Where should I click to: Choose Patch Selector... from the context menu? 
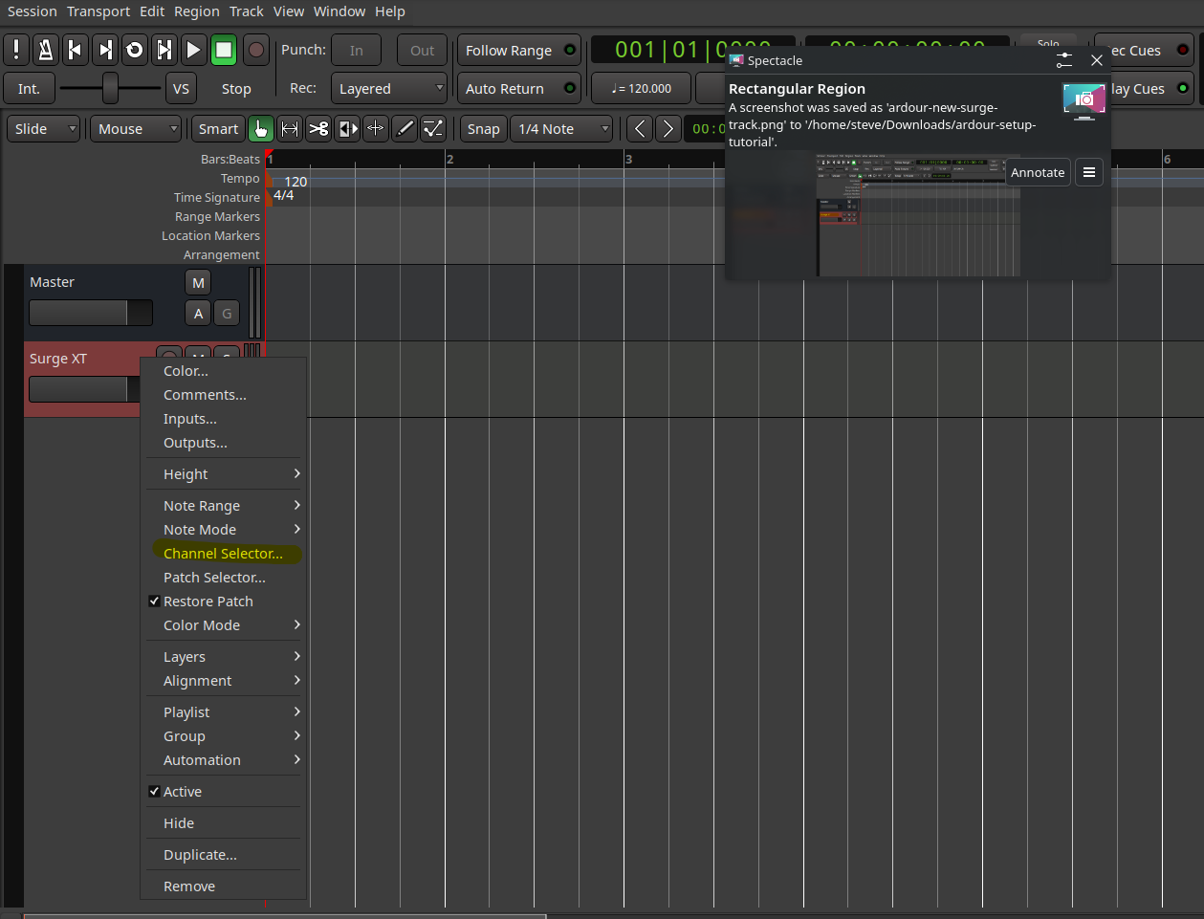[224, 578]
